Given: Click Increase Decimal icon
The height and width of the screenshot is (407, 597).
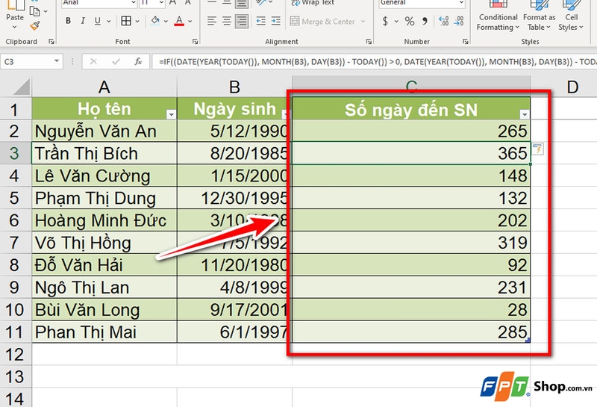Looking at the screenshot, I should (443, 21).
